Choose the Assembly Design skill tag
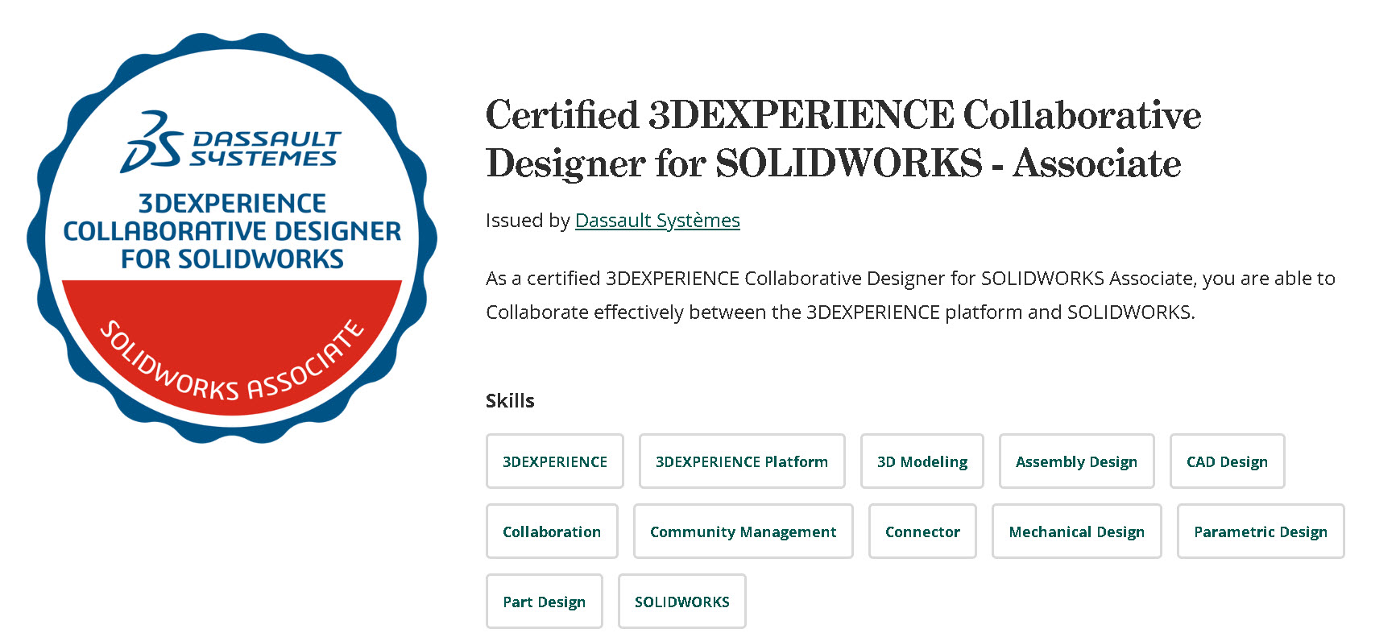 coord(1077,461)
